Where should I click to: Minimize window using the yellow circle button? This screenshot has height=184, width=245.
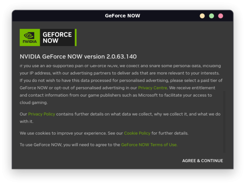(202, 16)
